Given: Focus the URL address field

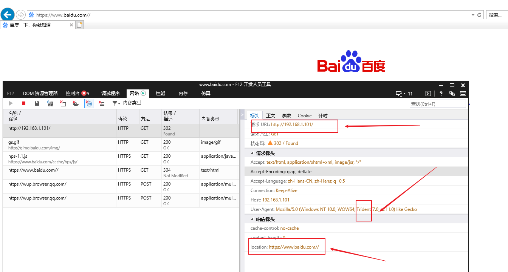Looking at the screenshot, I should [x=249, y=15].
